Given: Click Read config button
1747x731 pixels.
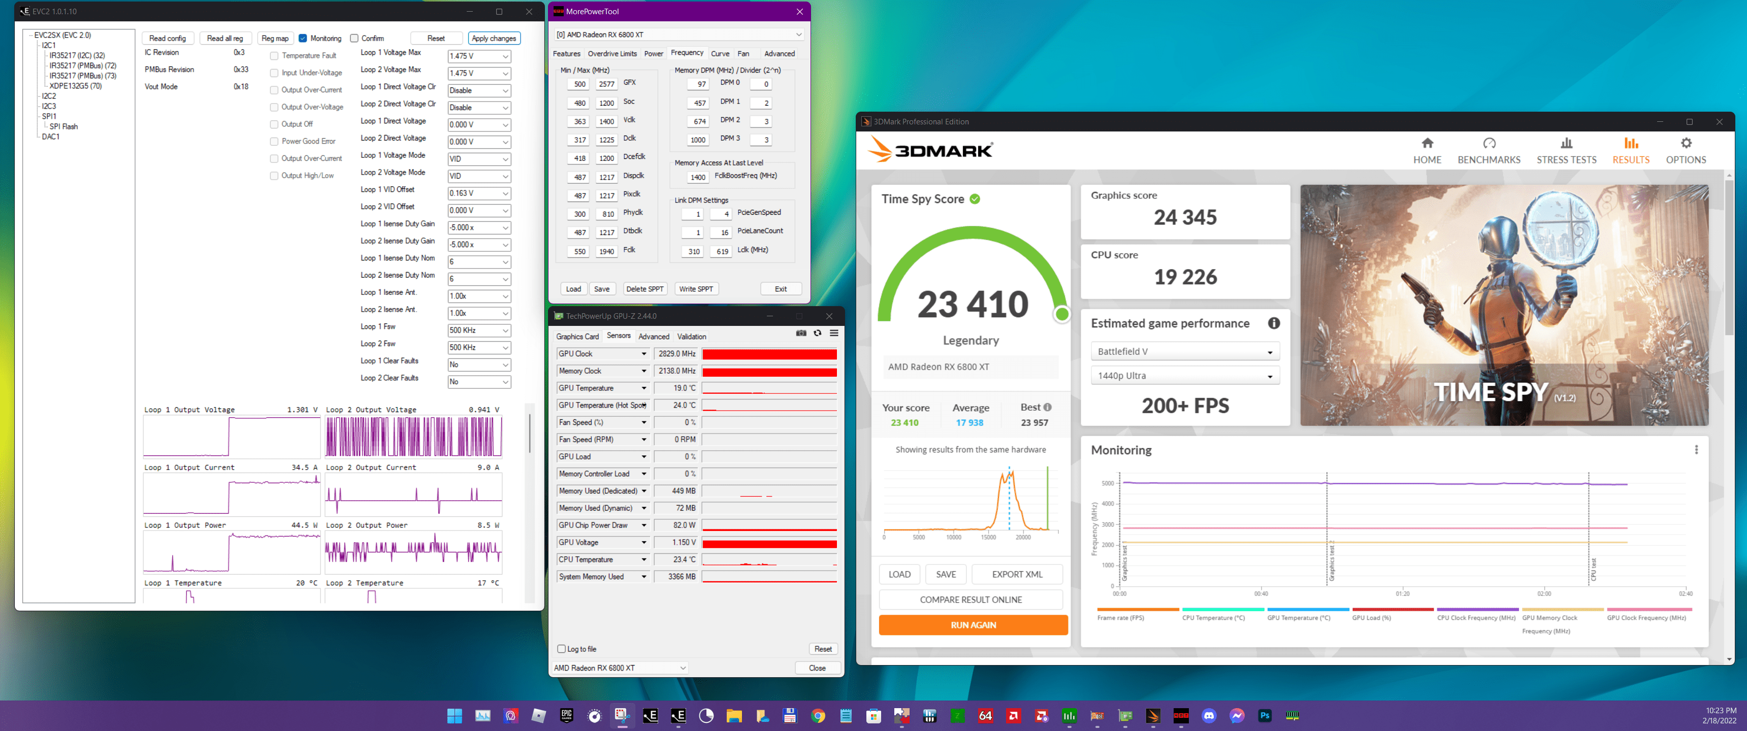Looking at the screenshot, I should [167, 39].
